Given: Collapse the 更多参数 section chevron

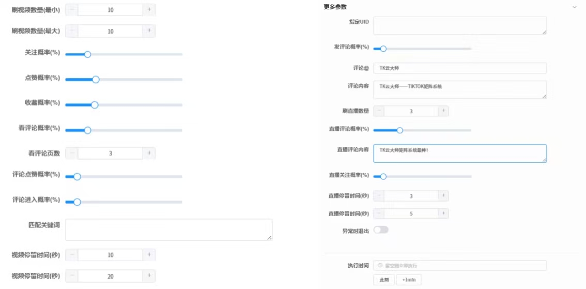Looking at the screenshot, I should 574,7.
